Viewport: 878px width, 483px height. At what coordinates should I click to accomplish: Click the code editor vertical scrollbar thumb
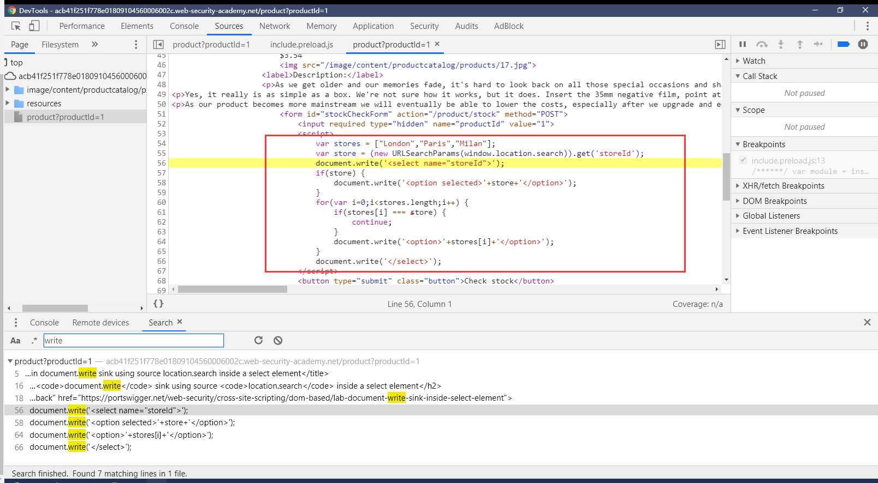(726, 177)
